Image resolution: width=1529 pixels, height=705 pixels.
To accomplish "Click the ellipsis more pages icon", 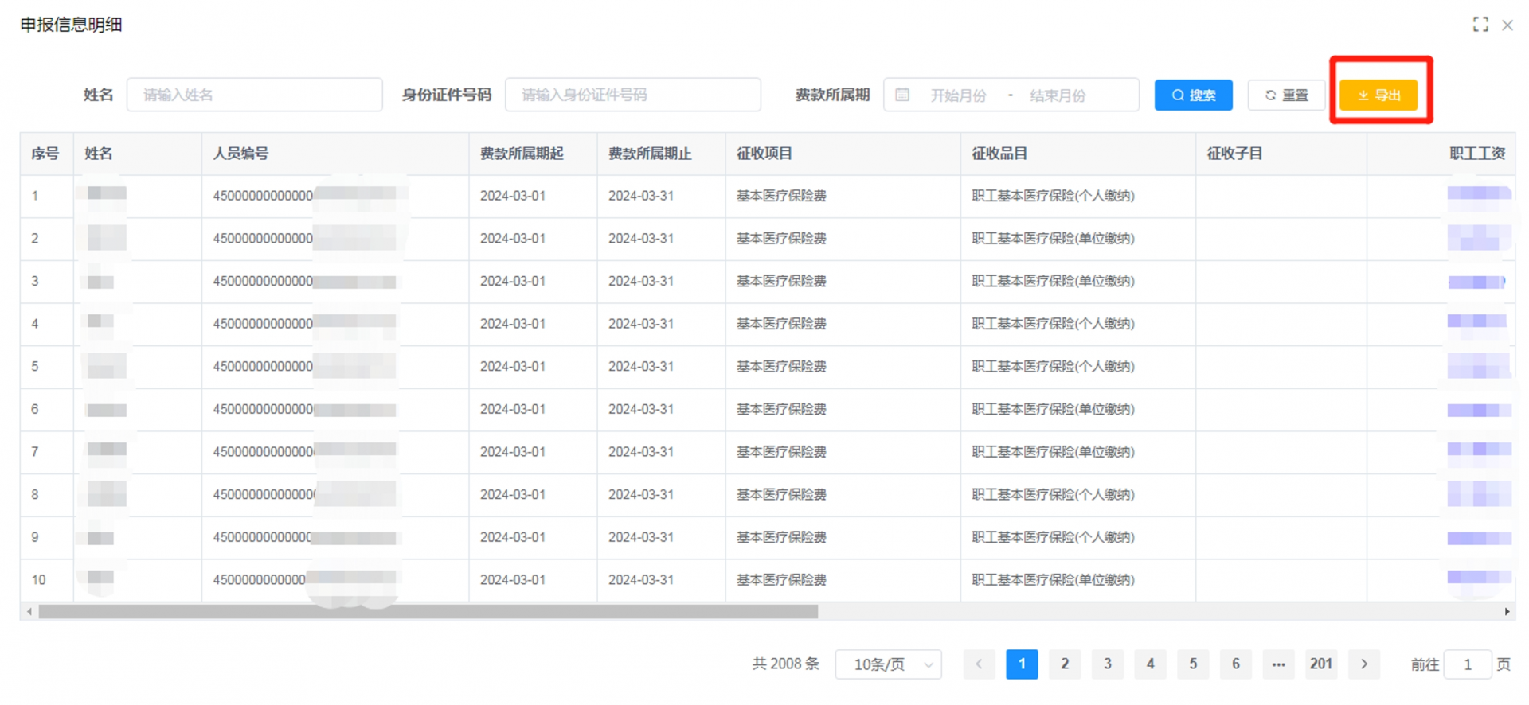I will coord(1278,664).
